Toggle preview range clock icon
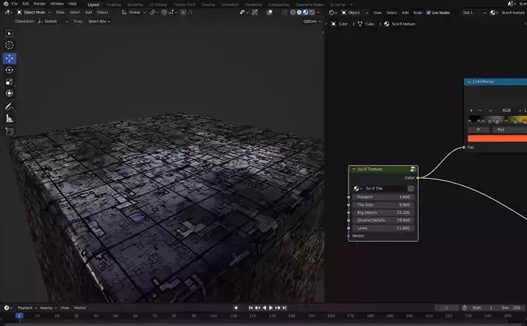 coord(465,307)
